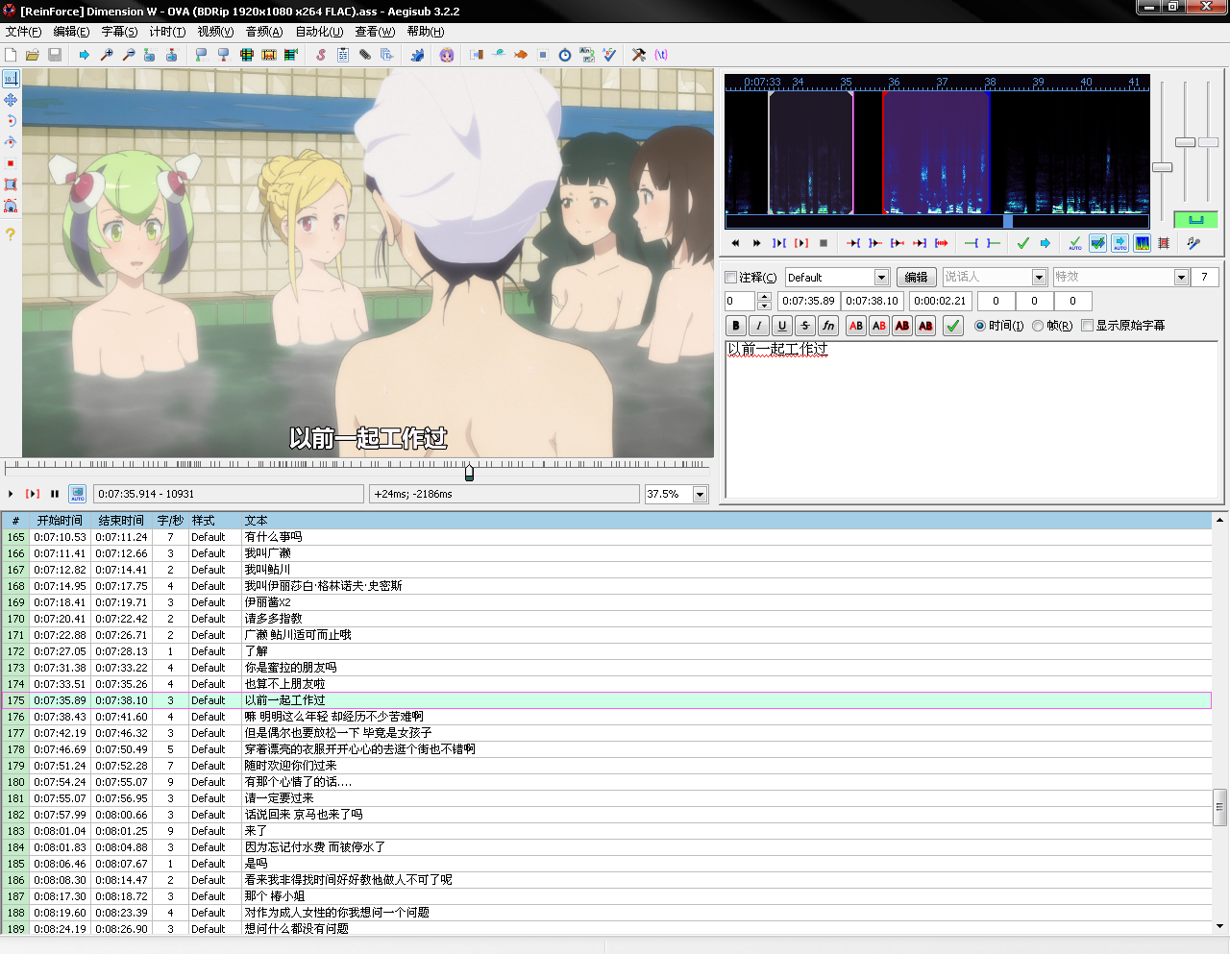This screenshot has width=1230, height=954.
Task: Launch the spell checker icon
Action: pos(609,55)
